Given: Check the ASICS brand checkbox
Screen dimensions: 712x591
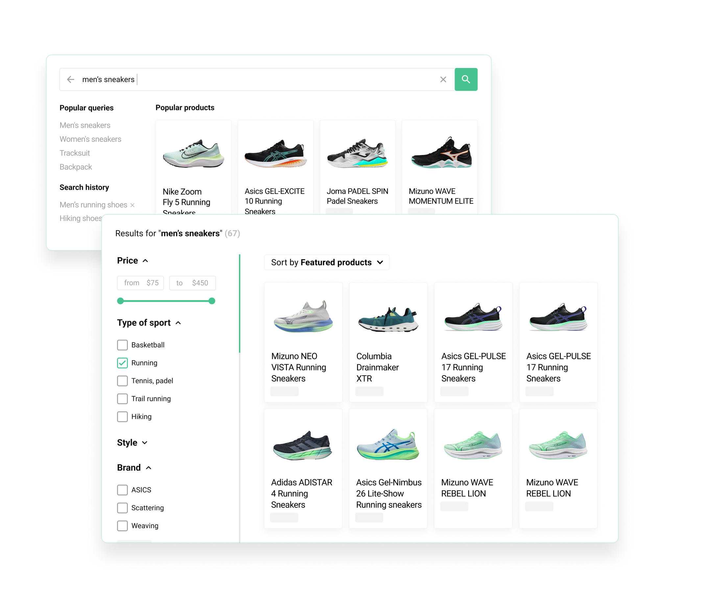Looking at the screenshot, I should (x=122, y=491).
